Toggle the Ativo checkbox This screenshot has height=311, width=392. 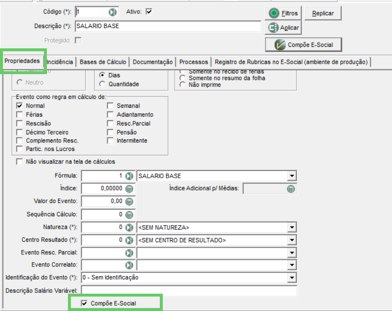click(x=149, y=12)
